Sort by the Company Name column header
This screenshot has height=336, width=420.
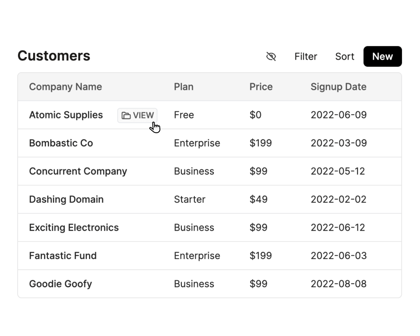[x=66, y=87]
